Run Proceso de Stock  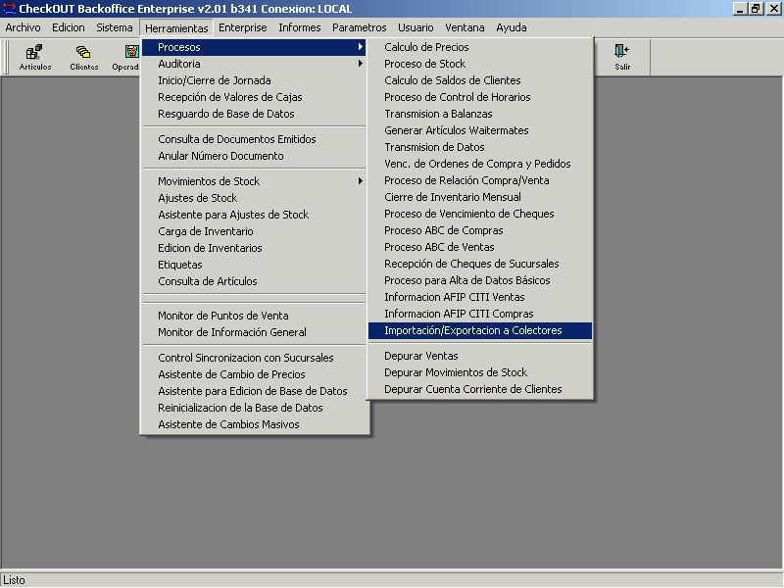point(480,64)
